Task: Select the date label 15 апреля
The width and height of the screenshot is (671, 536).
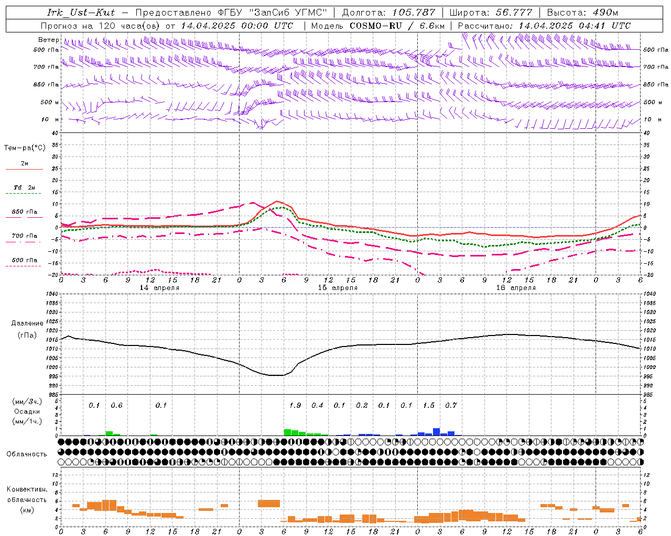Action: coord(338,288)
